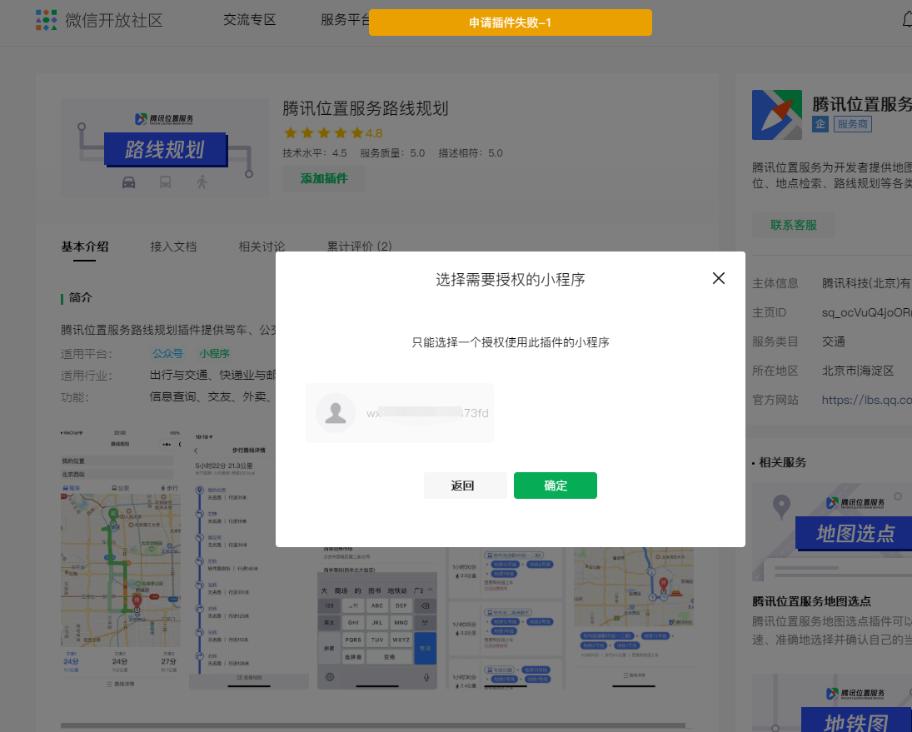The image size is (912, 732).
Task: Open the 服务平台 menu
Action: [346, 20]
